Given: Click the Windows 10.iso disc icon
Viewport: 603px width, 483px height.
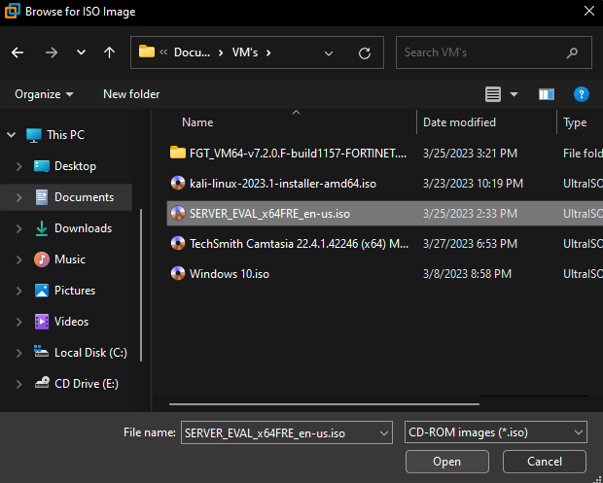Looking at the screenshot, I should click(178, 274).
